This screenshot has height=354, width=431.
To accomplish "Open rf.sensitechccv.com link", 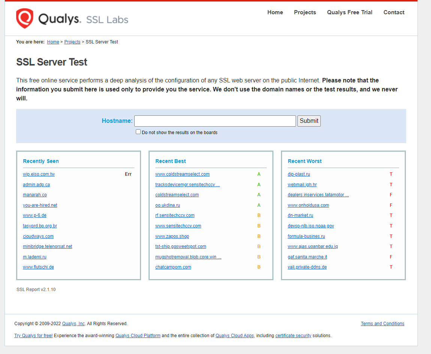I will [x=175, y=215].
